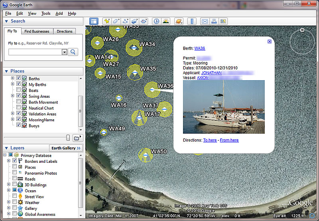Select the Add Polygon tool
319x221 pixels.
click(x=116, y=21)
